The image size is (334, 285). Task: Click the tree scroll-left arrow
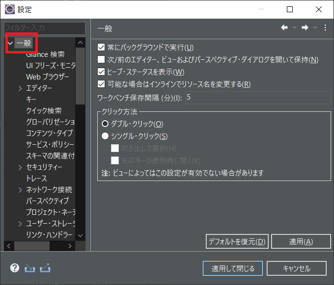[9, 246]
